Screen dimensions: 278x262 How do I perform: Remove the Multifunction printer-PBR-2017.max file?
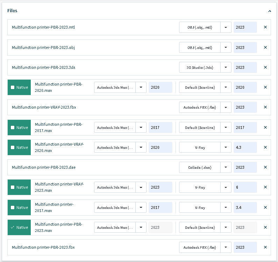coord(265,128)
